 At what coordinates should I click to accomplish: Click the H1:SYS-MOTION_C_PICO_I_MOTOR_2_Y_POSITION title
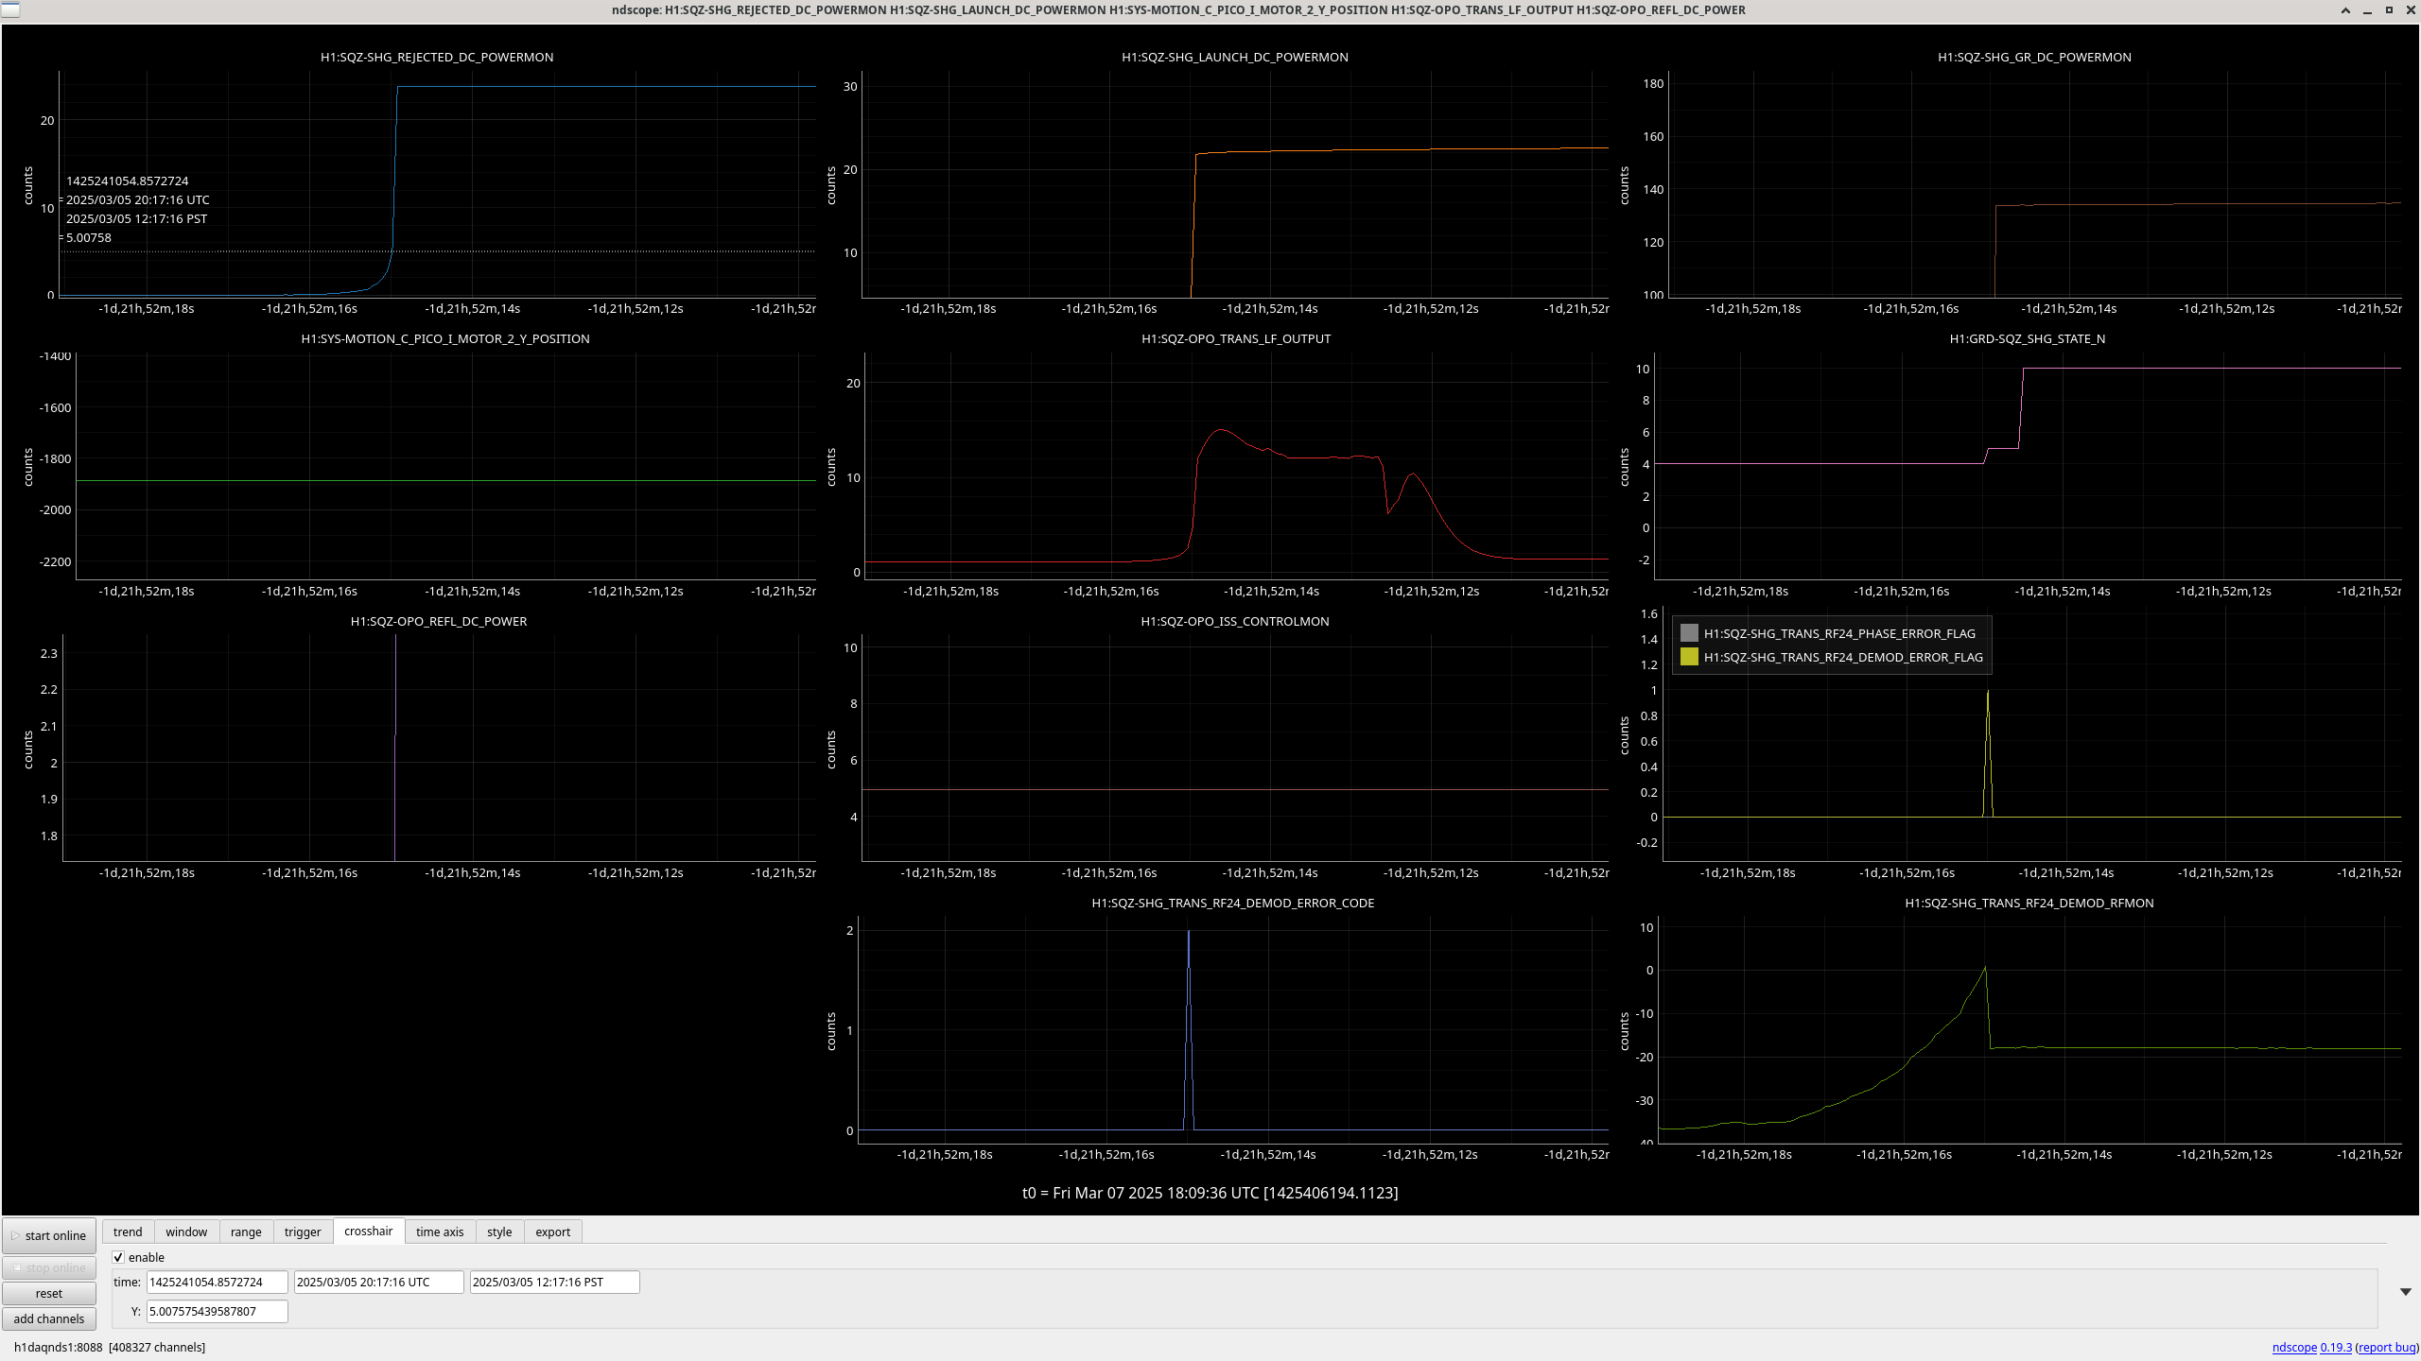pyautogui.click(x=445, y=338)
